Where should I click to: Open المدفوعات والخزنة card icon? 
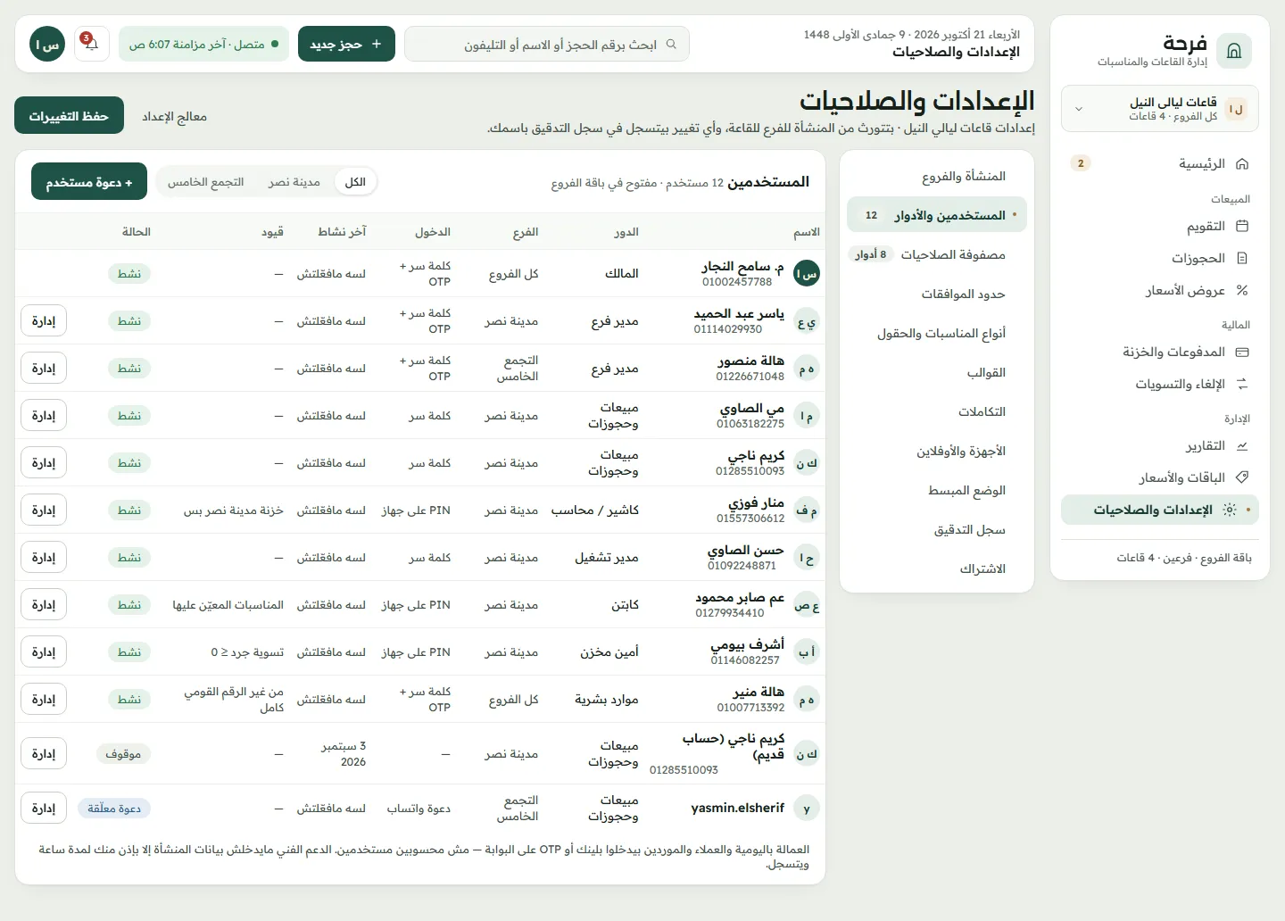pyautogui.click(x=1242, y=352)
